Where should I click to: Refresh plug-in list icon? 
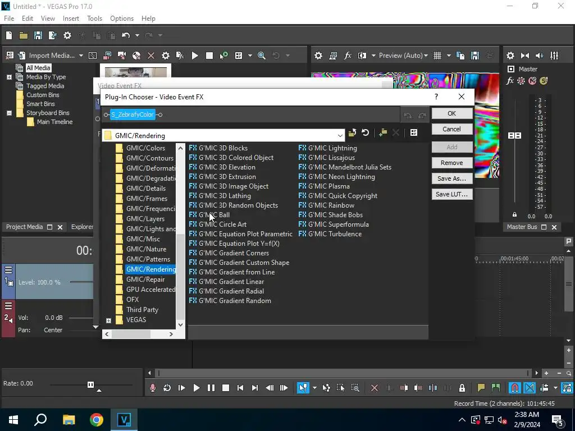tap(365, 132)
